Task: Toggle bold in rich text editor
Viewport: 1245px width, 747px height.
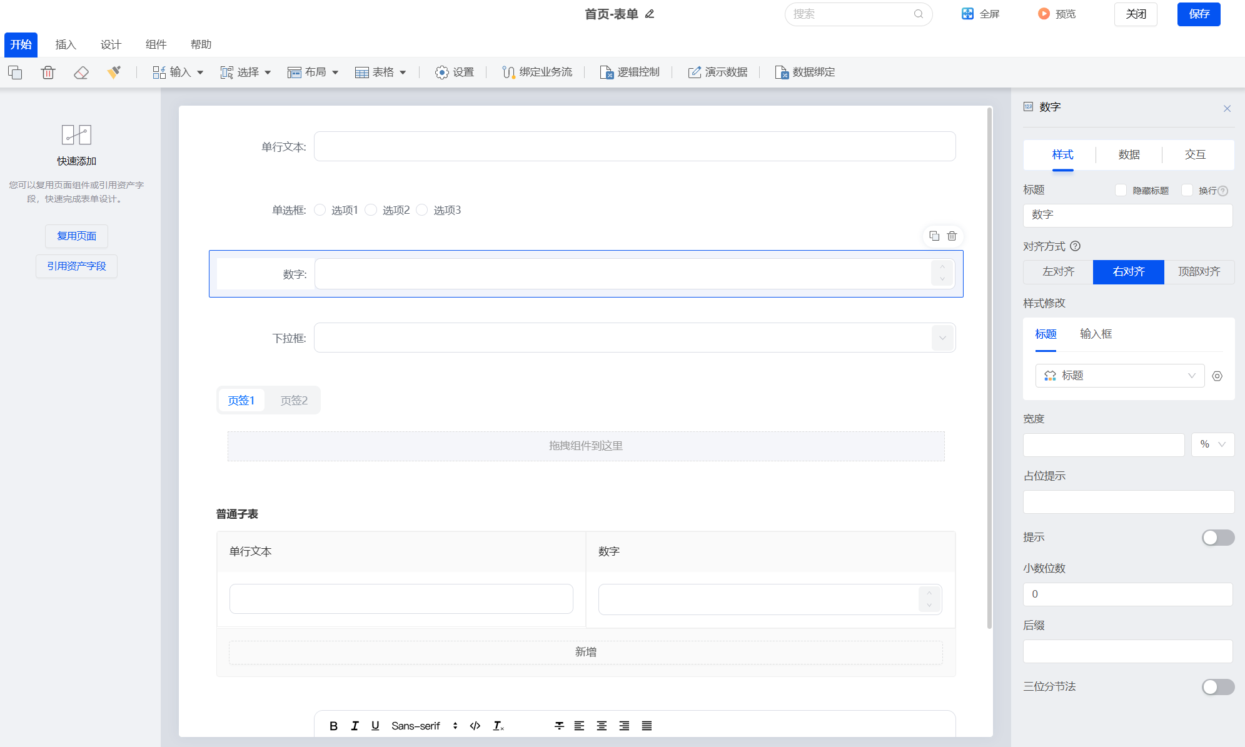Action: [x=333, y=726]
